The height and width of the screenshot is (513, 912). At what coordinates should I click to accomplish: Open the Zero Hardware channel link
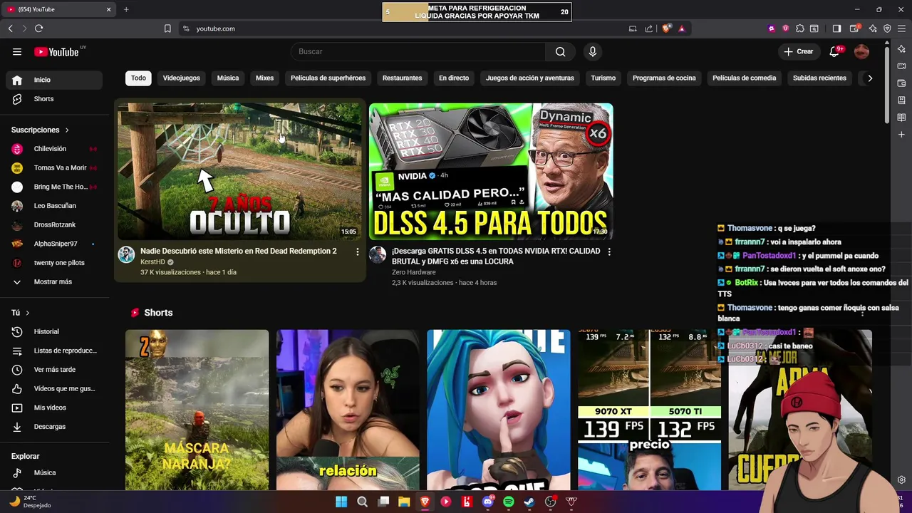[x=413, y=272]
